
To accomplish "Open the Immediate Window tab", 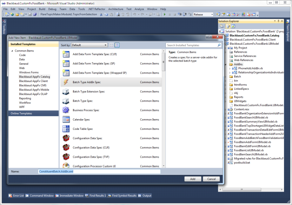I will 70,195.
